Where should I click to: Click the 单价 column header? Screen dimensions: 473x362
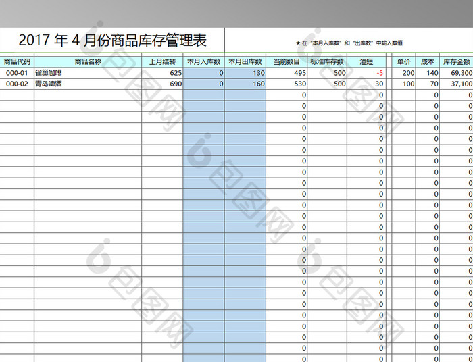pyautogui.click(x=403, y=61)
